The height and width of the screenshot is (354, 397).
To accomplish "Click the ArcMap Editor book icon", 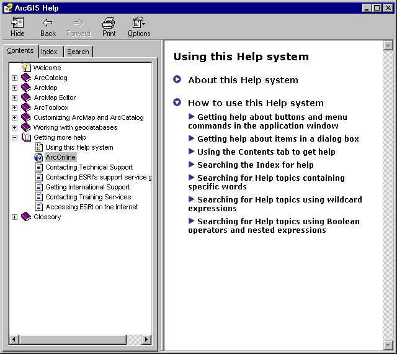I will pyautogui.click(x=26, y=98).
